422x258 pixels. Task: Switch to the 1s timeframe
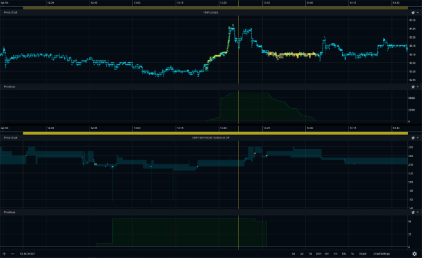[352, 254]
